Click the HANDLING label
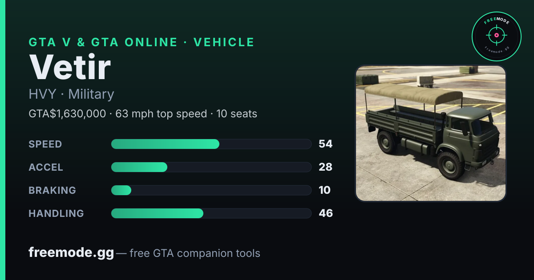 point(57,213)
